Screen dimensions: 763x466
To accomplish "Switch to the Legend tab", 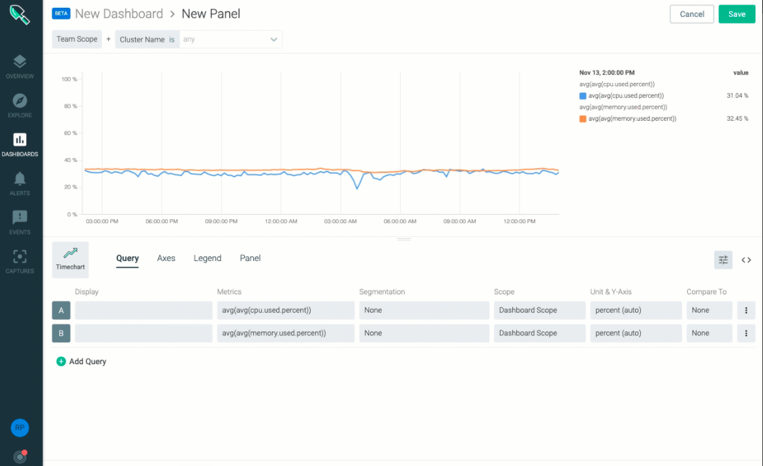I will click(x=208, y=258).
